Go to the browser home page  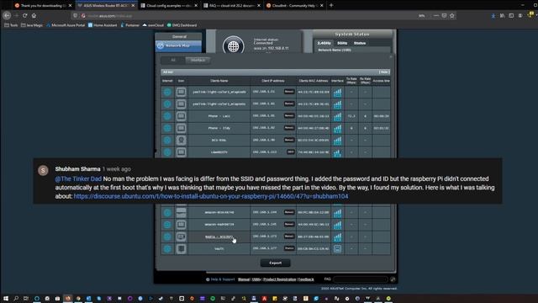point(34,15)
